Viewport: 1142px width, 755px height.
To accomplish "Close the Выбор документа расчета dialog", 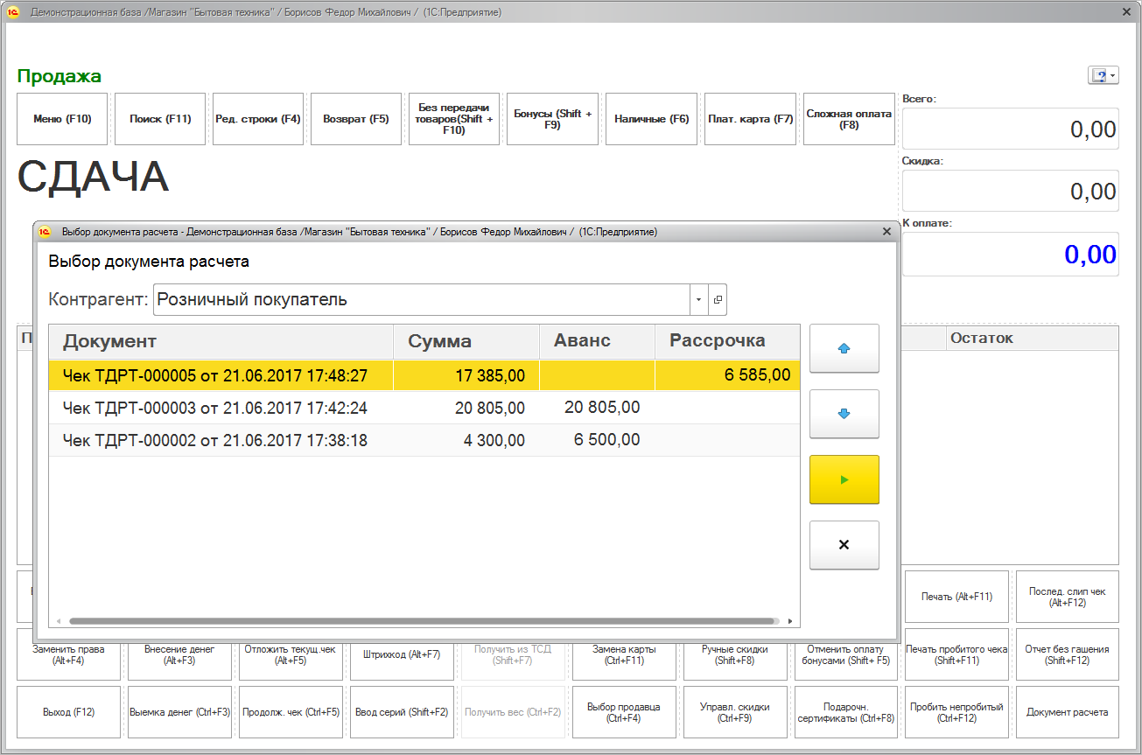I will pos(886,232).
